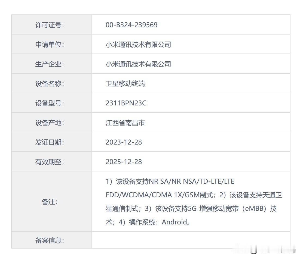Select 小米通讯技术有限公司 in the 申请单位 row

click(138, 44)
